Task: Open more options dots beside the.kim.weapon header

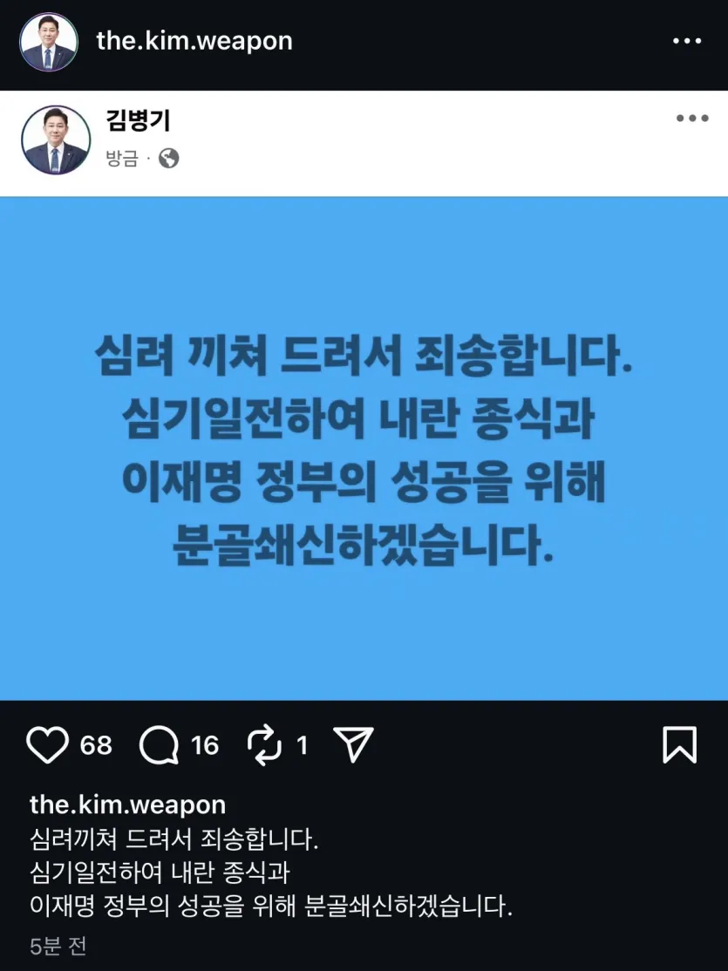Action: [687, 41]
